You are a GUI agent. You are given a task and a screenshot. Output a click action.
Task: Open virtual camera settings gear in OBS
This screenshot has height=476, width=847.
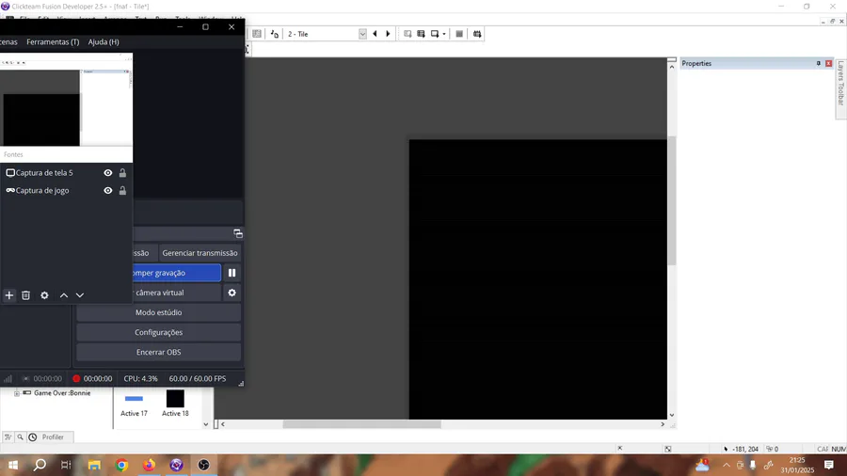[x=232, y=293]
